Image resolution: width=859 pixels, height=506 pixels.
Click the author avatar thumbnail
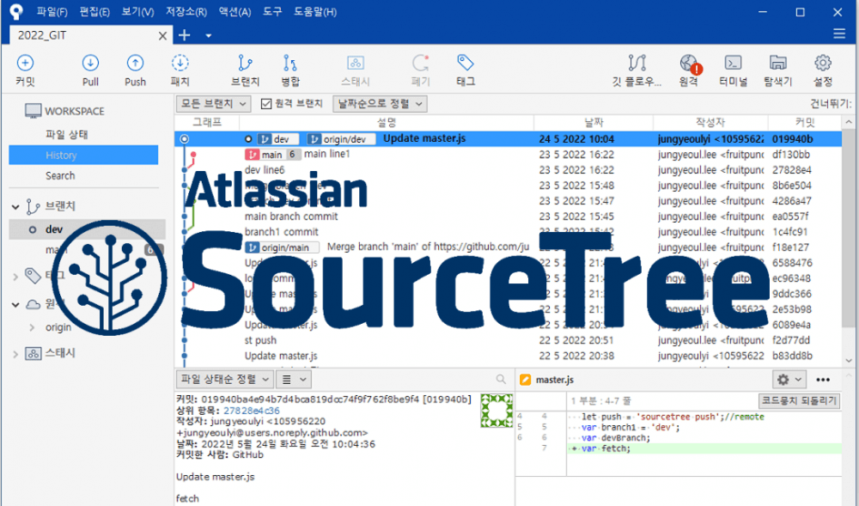[497, 411]
